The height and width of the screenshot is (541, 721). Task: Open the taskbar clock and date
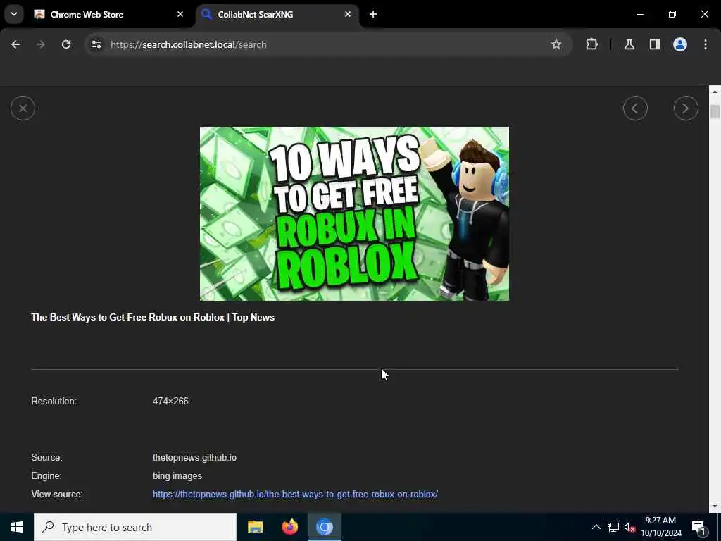[x=660, y=527]
